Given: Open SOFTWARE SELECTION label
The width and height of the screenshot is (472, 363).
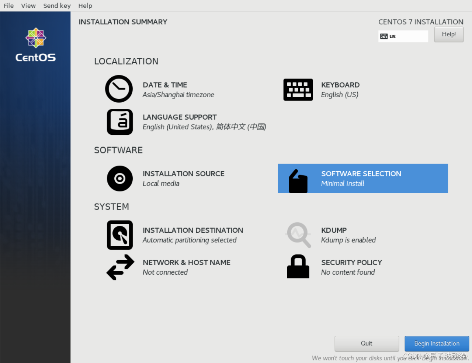Looking at the screenshot, I should tap(361, 174).
